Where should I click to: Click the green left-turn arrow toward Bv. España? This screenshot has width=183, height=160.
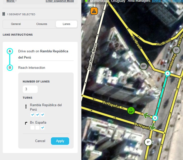[x=147, y=115]
